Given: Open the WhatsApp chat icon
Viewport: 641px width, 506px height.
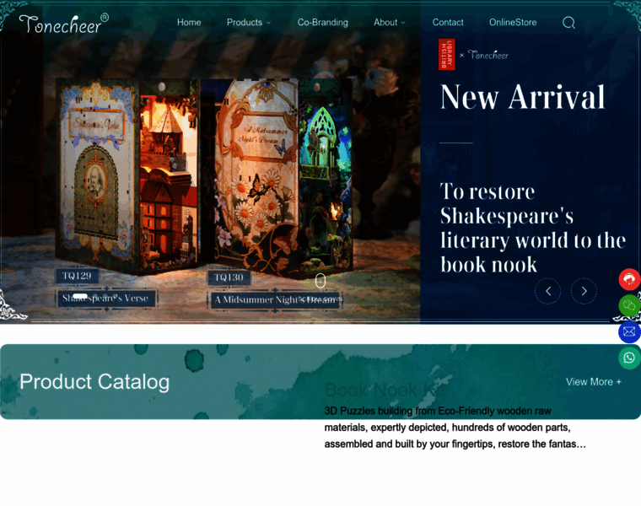Looking at the screenshot, I should [629, 358].
